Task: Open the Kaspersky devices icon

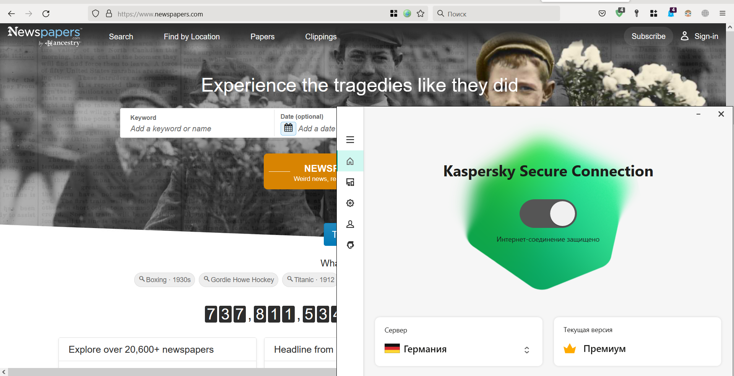Action: (350, 182)
